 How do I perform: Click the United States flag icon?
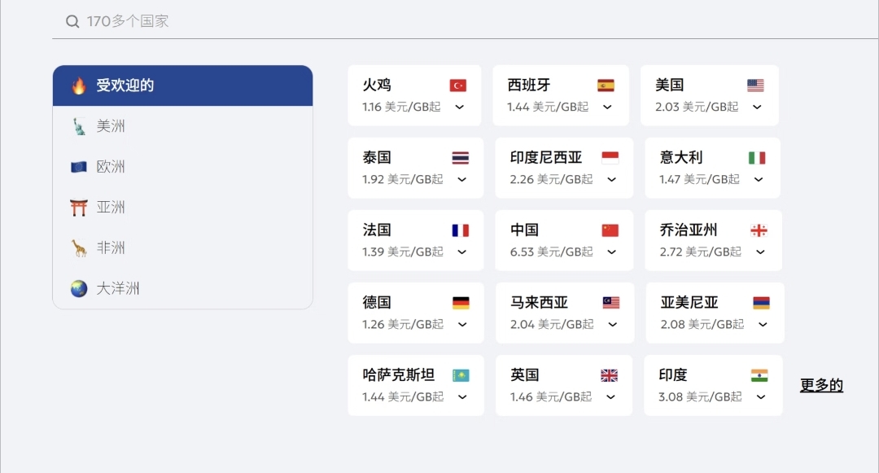[x=755, y=85]
